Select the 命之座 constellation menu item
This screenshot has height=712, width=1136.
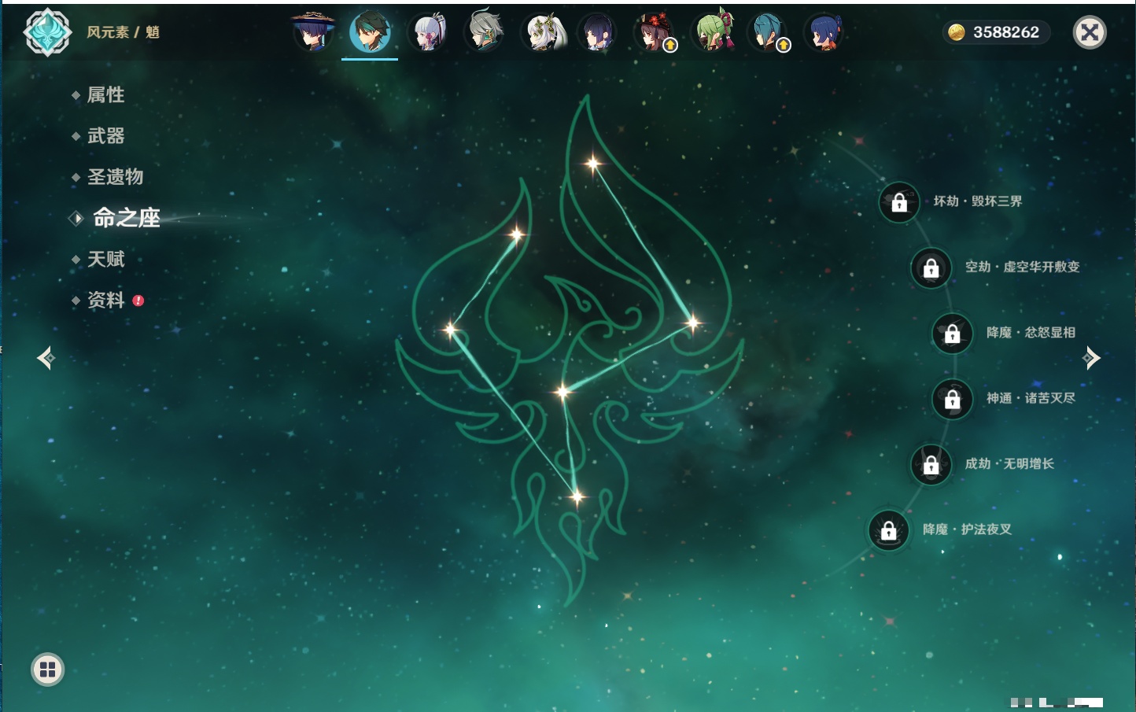(x=126, y=218)
